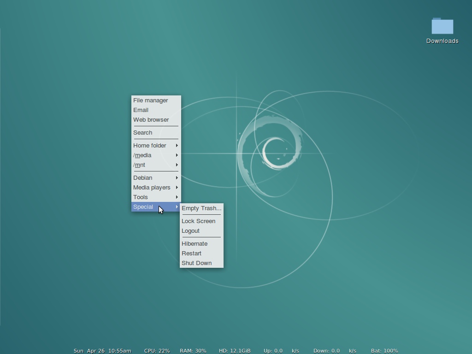Launch Email from the menu
The image size is (472, 354).
pyautogui.click(x=156, y=110)
